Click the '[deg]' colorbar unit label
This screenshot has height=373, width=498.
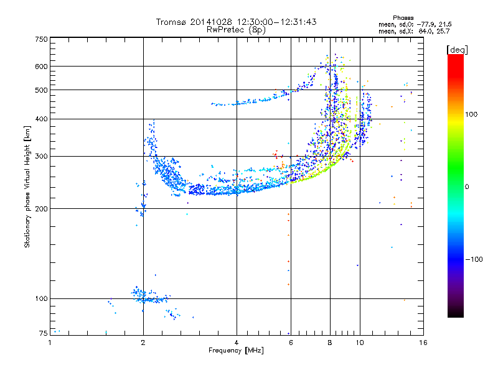[x=457, y=50]
